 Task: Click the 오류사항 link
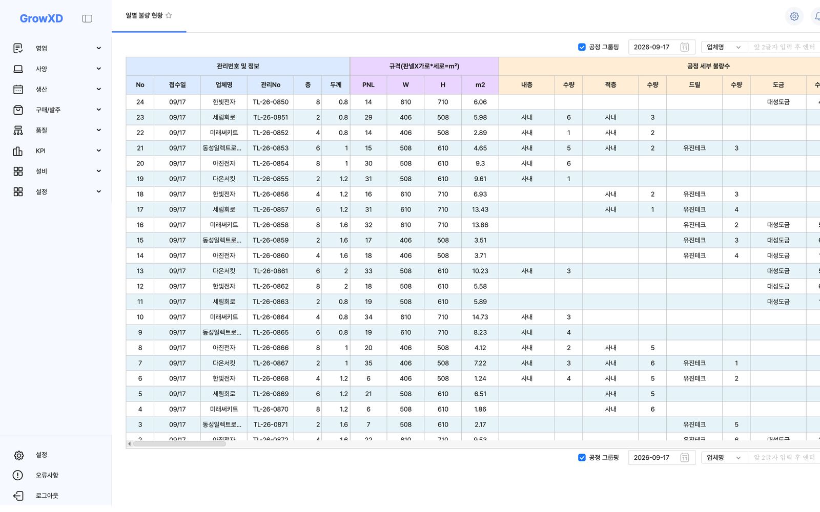(47, 475)
